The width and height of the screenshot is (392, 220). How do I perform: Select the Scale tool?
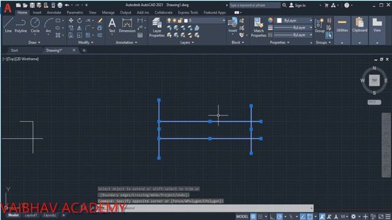tap(79, 35)
